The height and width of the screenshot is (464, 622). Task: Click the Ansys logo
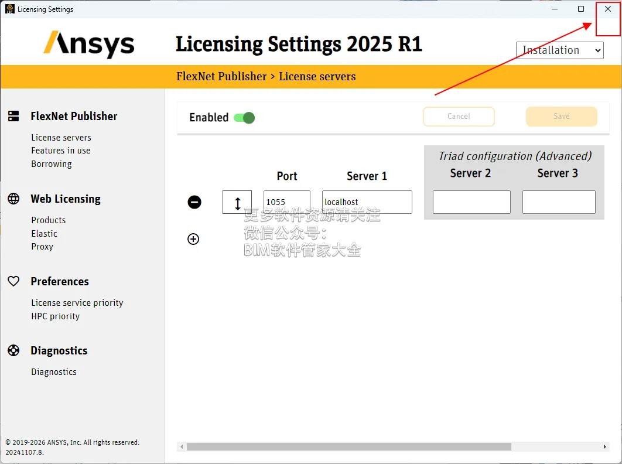(x=89, y=44)
